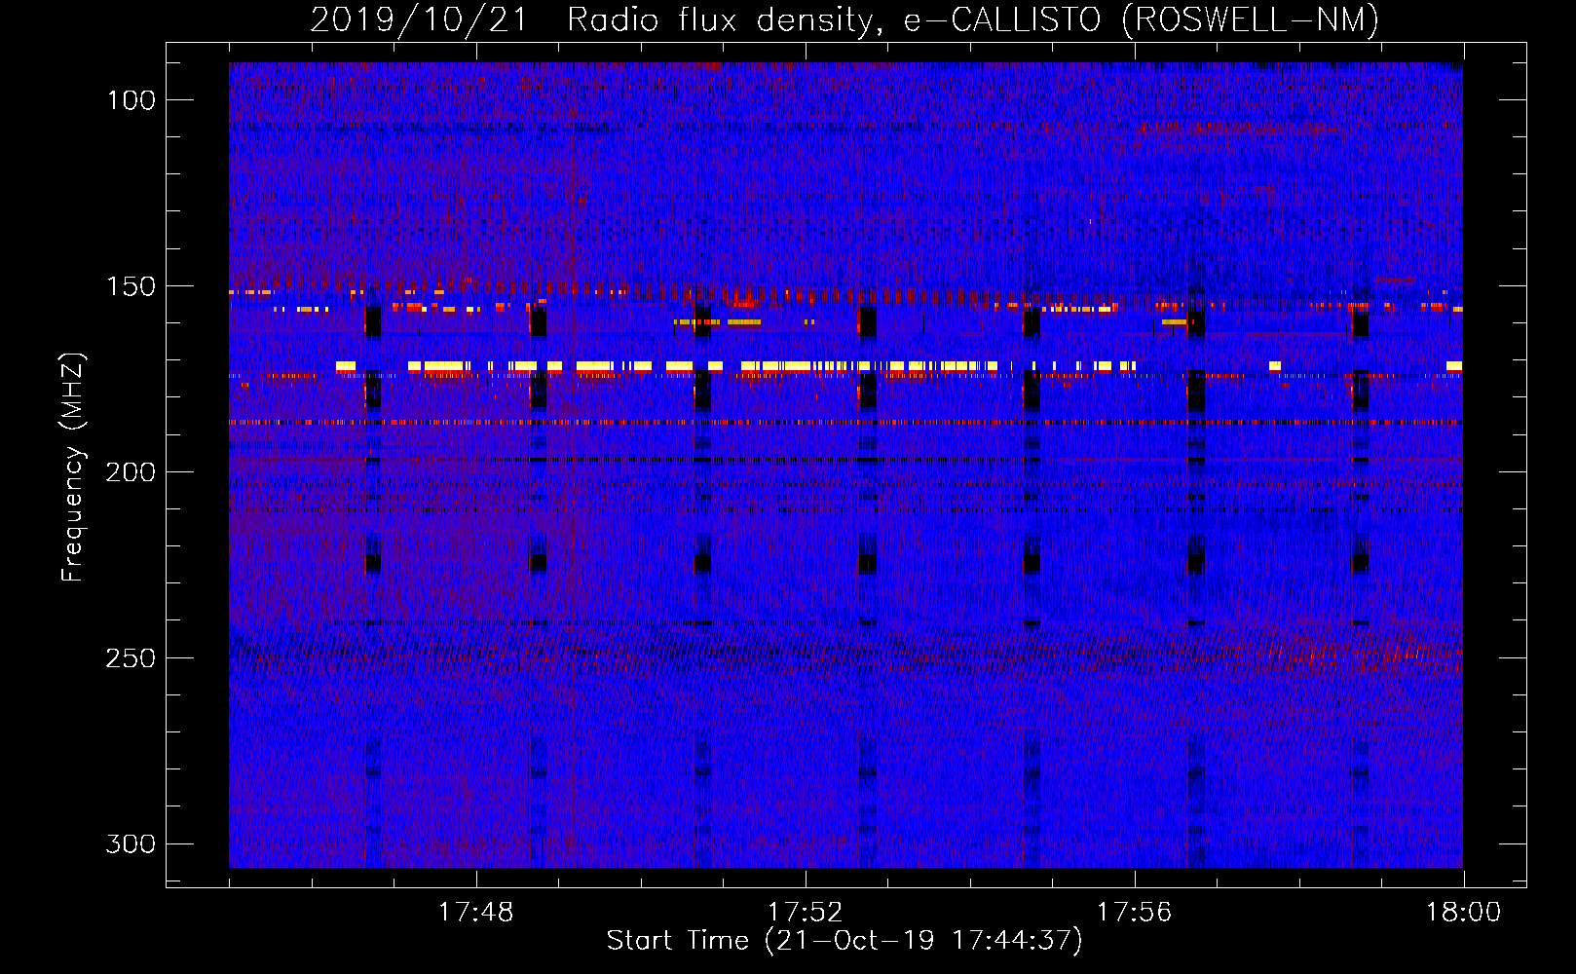Screen dimensions: 1576x974
Task: Click the plot title text 'Radio flux density, e-CALLISTO (ROSWELL-NM)'
Action: (x=973, y=19)
